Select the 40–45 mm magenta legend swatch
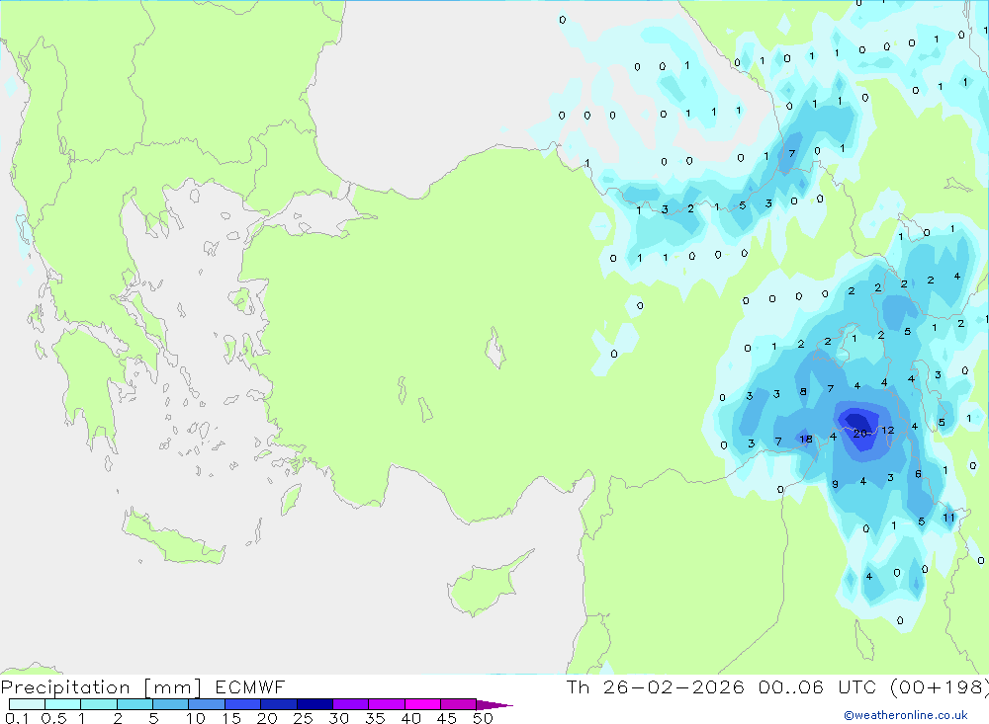989x724 pixels. (422, 704)
